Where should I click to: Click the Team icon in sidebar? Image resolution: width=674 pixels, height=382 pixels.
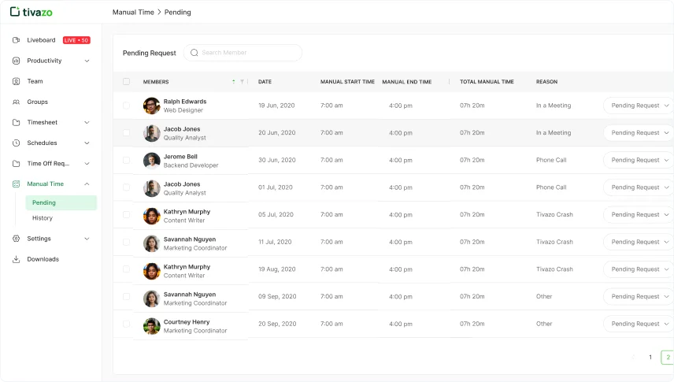pos(17,81)
